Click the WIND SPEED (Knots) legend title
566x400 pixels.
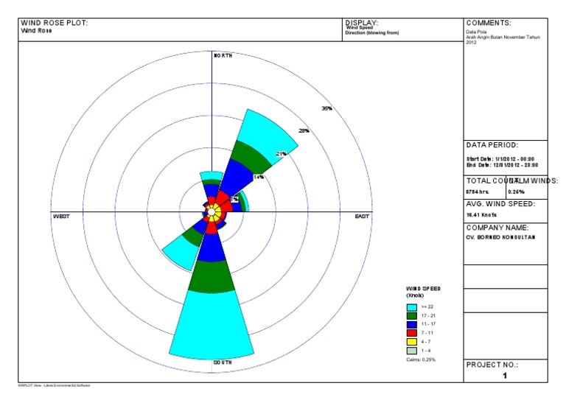tap(424, 292)
